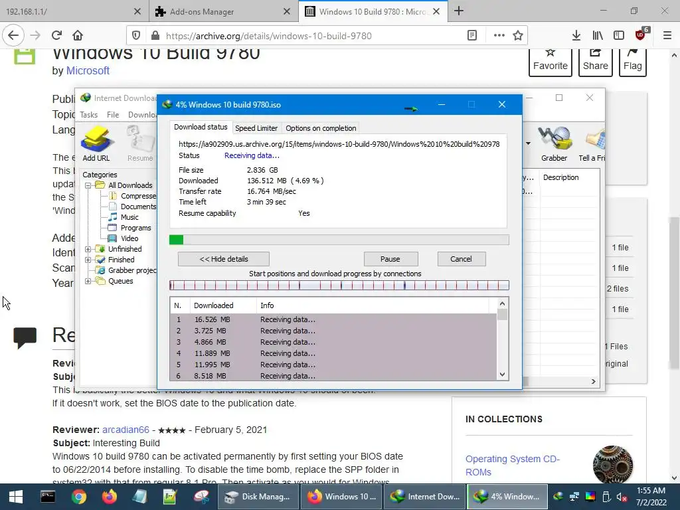Click the Tell a Friend toolbar icon
The height and width of the screenshot is (510, 680).
(x=592, y=144)
